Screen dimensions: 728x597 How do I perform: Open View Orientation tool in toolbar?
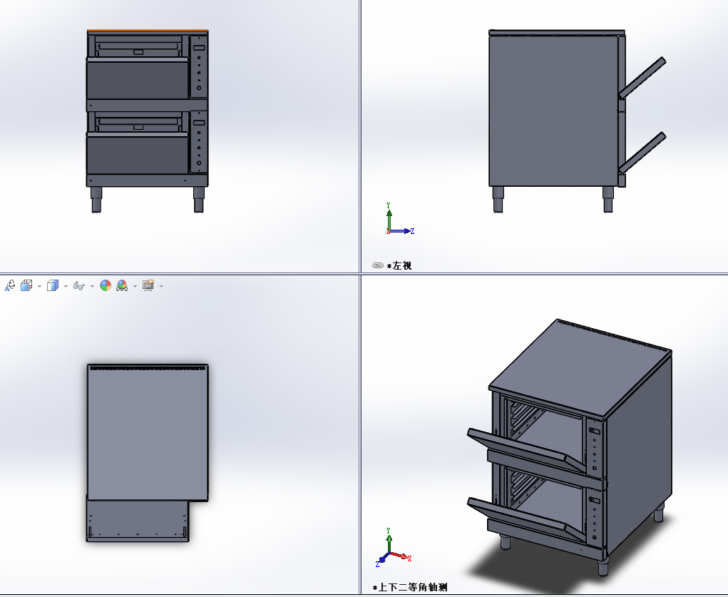point(26,285)
